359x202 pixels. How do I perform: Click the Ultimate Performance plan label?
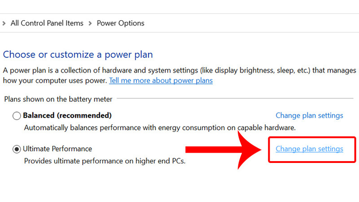(x=57, y=149)
